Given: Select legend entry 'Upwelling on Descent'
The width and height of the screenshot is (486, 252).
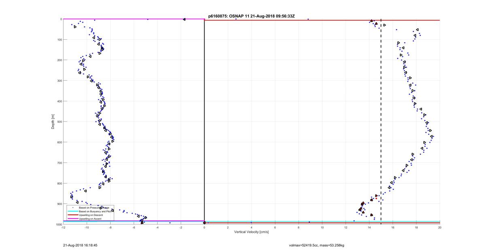Looking at the screenshot, I should pos(91,215).
